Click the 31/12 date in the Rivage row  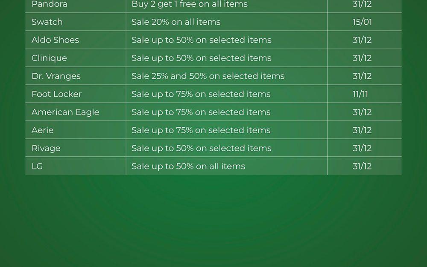click(362, 148)
